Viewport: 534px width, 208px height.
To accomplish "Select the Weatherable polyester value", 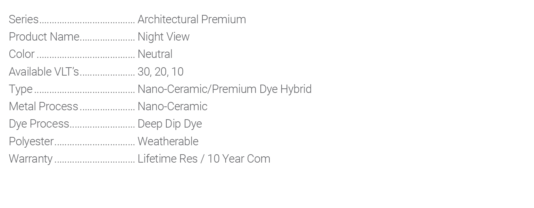I will click(x=168, y=141).
